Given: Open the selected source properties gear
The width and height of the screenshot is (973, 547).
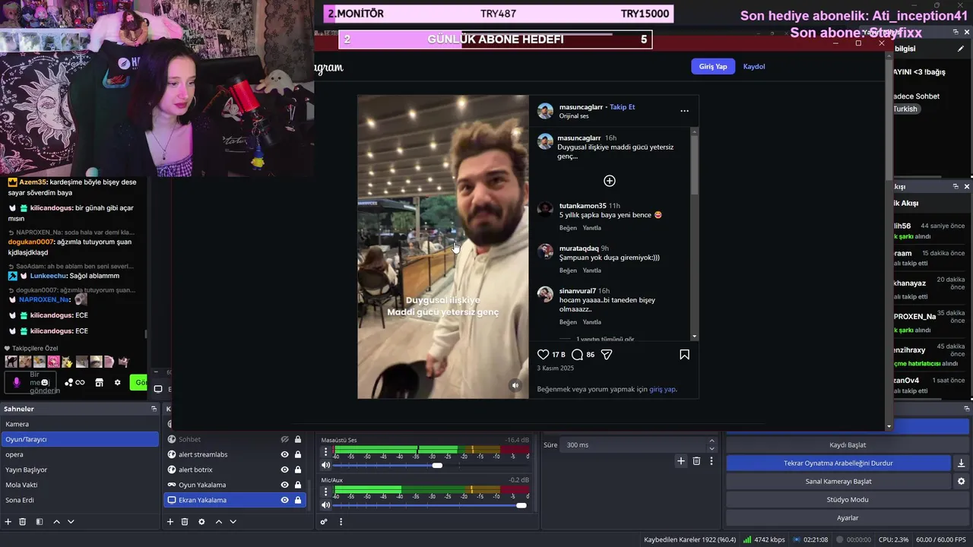Looking at the screenshot, I should pos(201,522).
